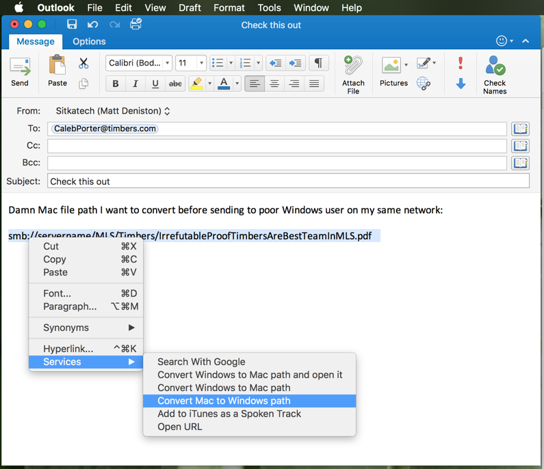
Task: Choose Convert Windows to Mac path and open it
Action: point(250,375)
